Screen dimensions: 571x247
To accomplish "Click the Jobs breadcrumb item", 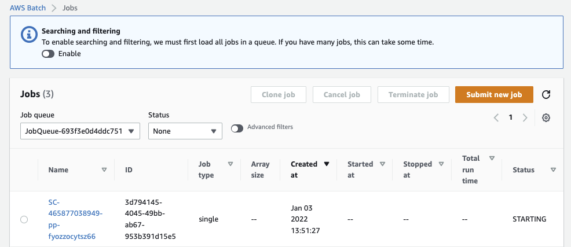I will [x=69, y=8].
